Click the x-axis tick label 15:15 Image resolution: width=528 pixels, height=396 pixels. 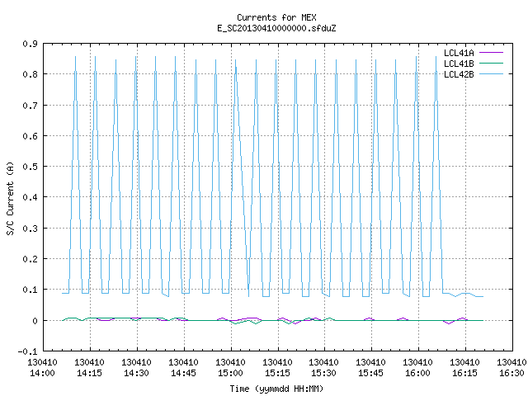click(277, 373)
